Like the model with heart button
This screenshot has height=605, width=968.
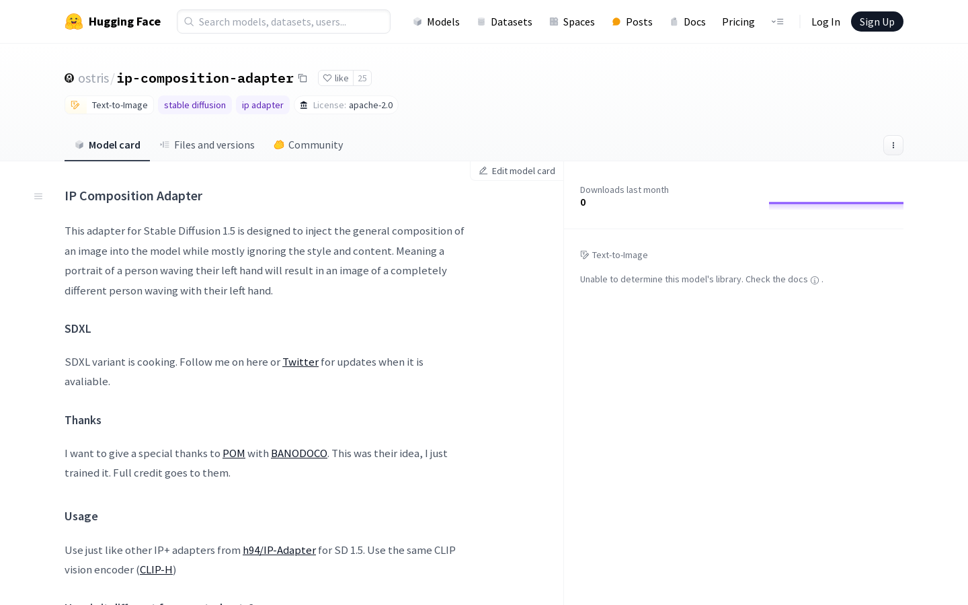tap(335, 78)
